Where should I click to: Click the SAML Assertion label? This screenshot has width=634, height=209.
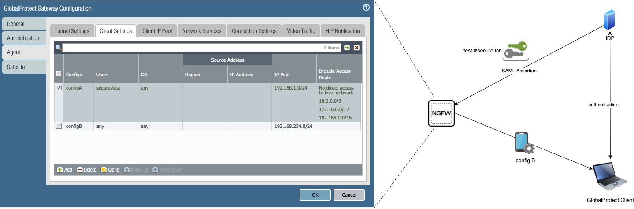point(518,71)
